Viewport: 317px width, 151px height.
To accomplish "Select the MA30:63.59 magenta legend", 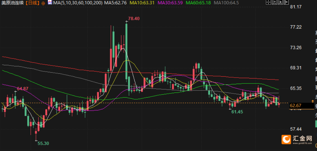I will (x=170, y=3).
